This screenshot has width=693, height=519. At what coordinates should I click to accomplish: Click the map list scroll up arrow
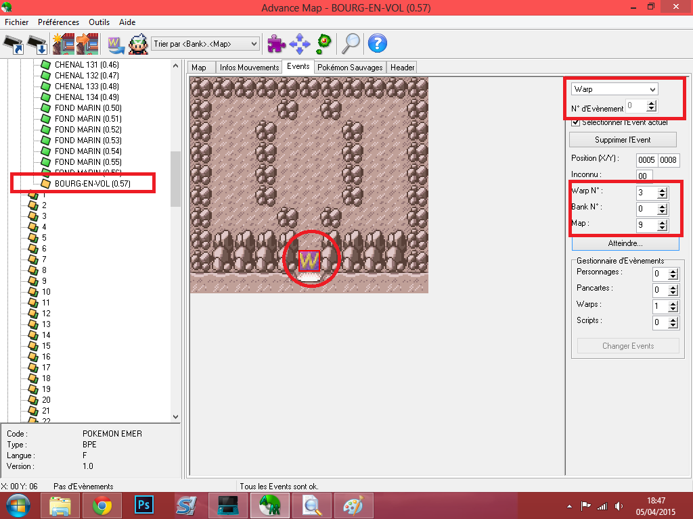175,66
